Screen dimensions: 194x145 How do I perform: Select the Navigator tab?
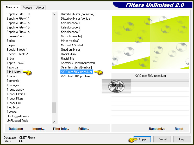(x=12, y=7)
